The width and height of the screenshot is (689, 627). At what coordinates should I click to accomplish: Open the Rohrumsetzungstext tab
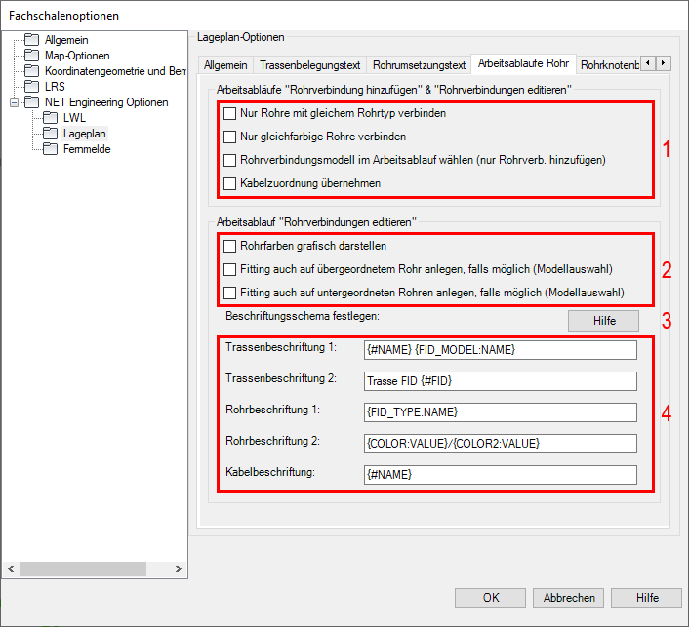point(419,65)
